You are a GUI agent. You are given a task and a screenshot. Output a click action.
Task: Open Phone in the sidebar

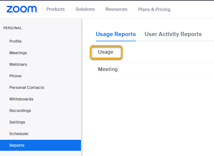[x=15, y=76]
